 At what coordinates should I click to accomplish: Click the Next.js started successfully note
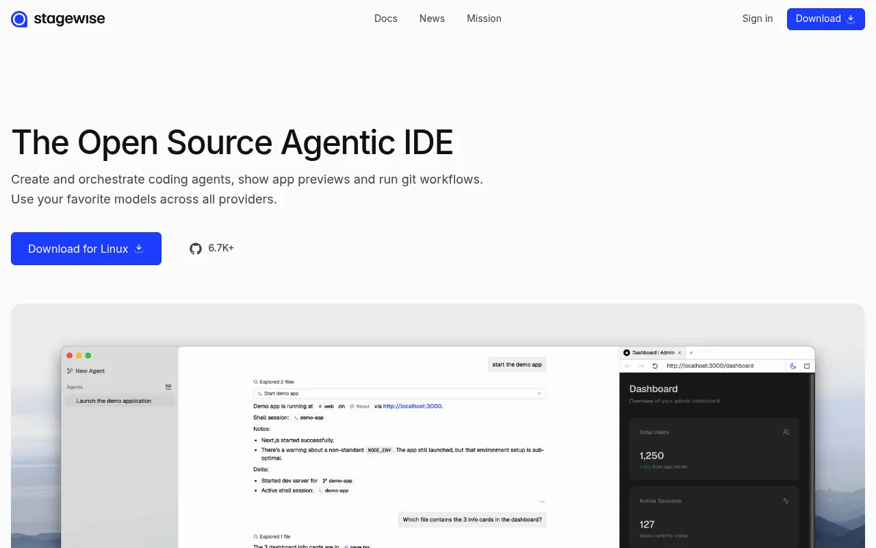pos(298,440)
